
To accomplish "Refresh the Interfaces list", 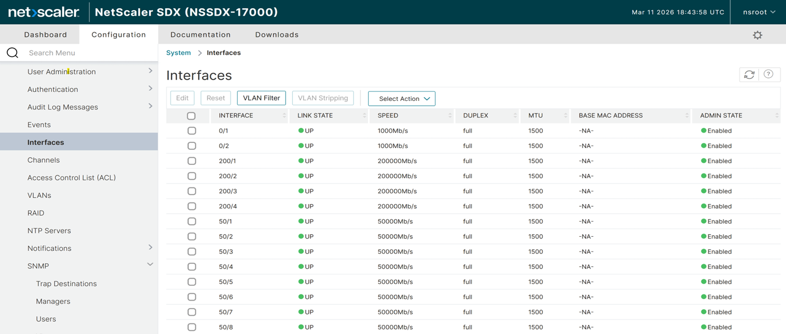I will [749, 75].
